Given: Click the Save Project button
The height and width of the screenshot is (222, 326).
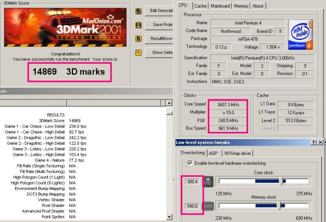Looking at the screenshot, I should click(x=159, y=25).
